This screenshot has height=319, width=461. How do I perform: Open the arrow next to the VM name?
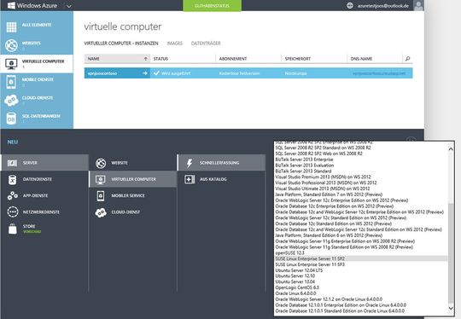click(x=145, y=73)
